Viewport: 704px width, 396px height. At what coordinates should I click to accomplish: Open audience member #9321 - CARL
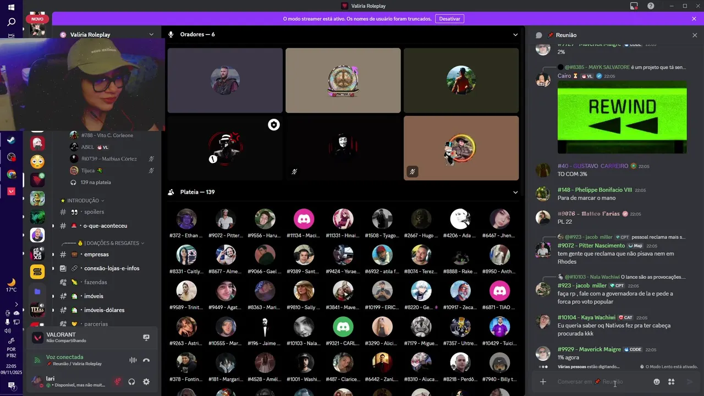(x=343, y=332)
